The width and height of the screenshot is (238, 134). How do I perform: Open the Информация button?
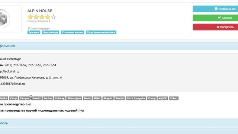(215, 9)
